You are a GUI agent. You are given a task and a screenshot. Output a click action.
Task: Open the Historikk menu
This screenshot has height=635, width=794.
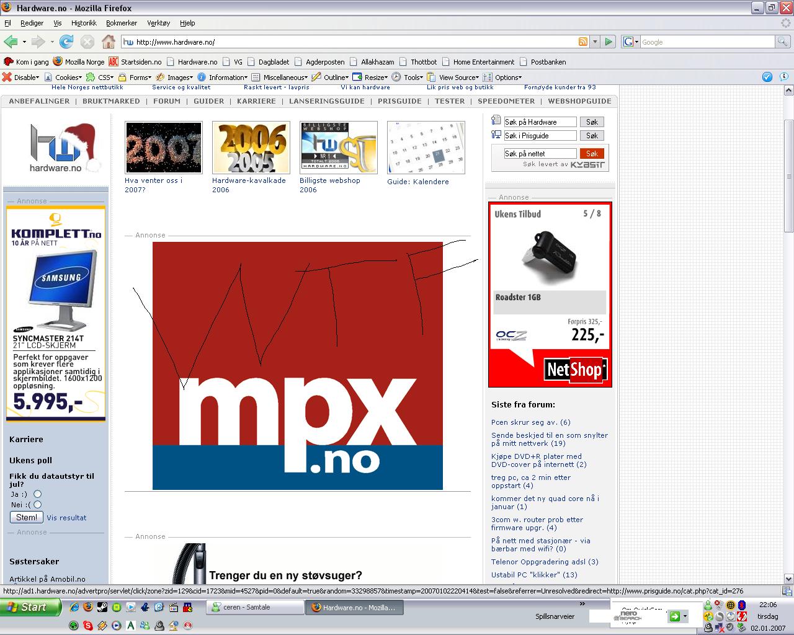(84, 23)
